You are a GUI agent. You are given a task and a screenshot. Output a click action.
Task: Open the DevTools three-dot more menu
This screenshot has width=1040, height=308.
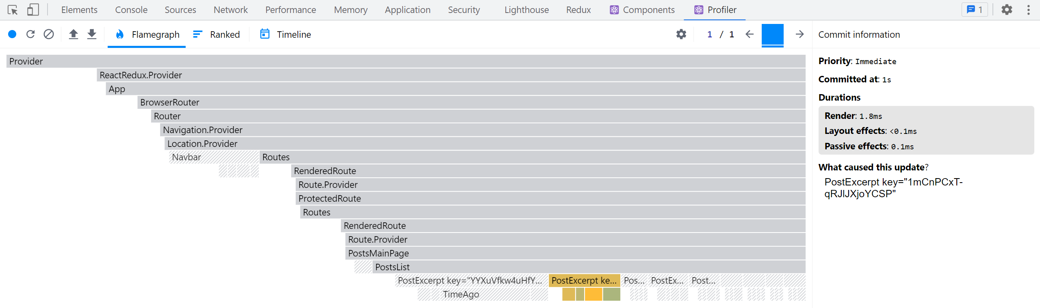(1028, 10)
